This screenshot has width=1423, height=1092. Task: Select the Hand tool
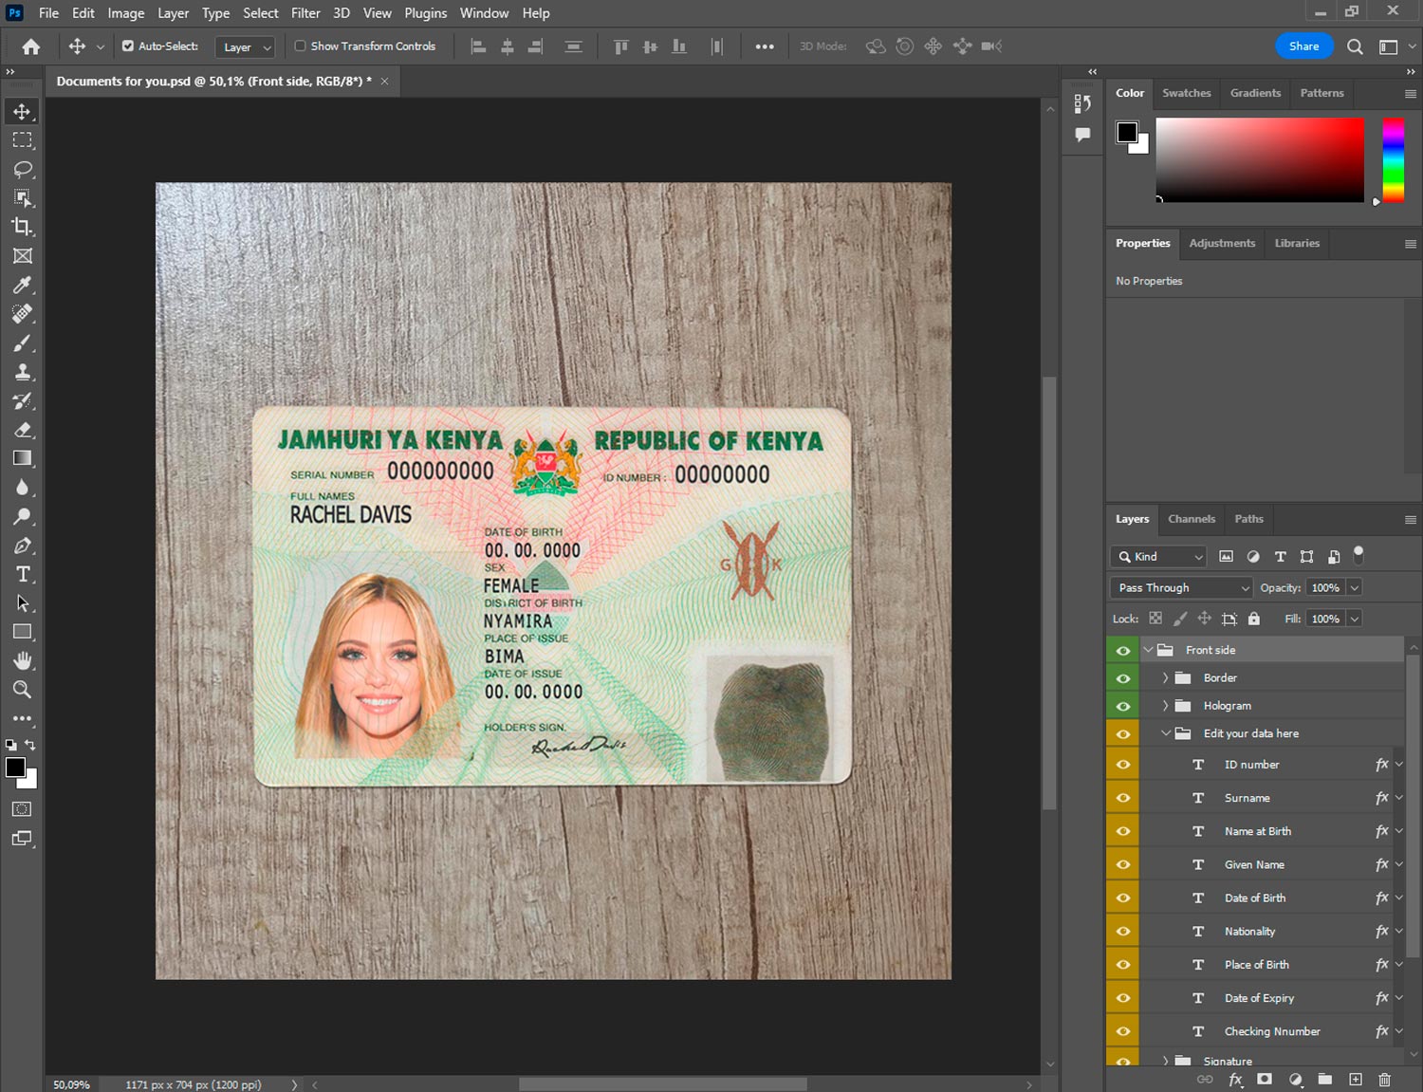[22, 660]
